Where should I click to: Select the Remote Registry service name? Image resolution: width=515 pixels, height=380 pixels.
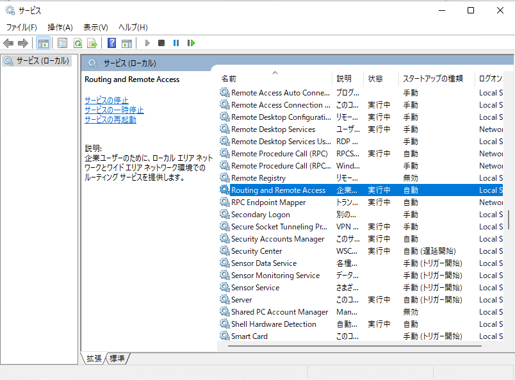[259, 178]
